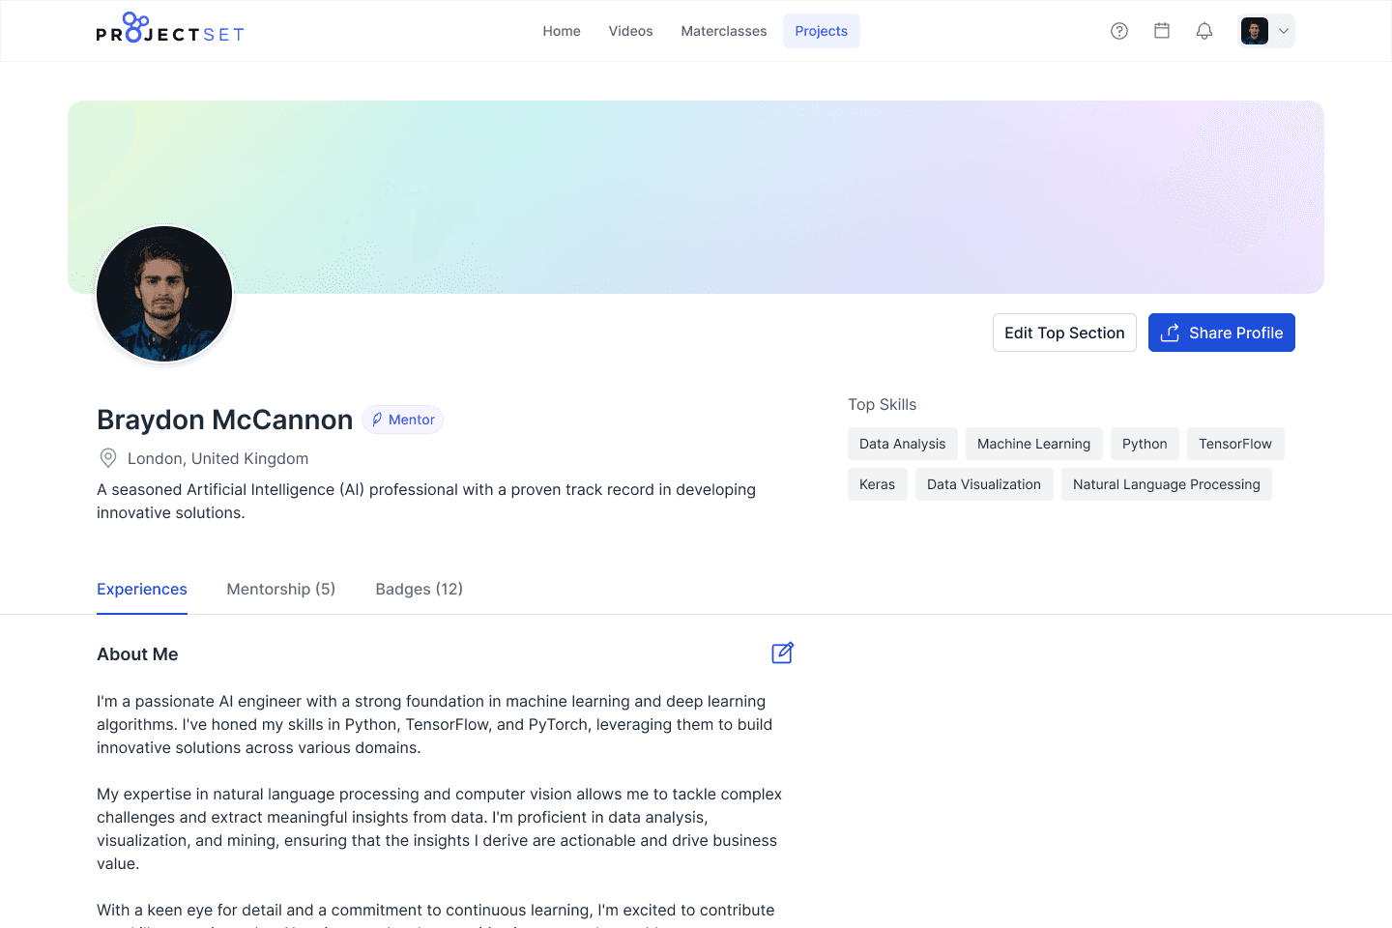Edit the About Me section
1392x928 pixels.
(x=783, y=653)
